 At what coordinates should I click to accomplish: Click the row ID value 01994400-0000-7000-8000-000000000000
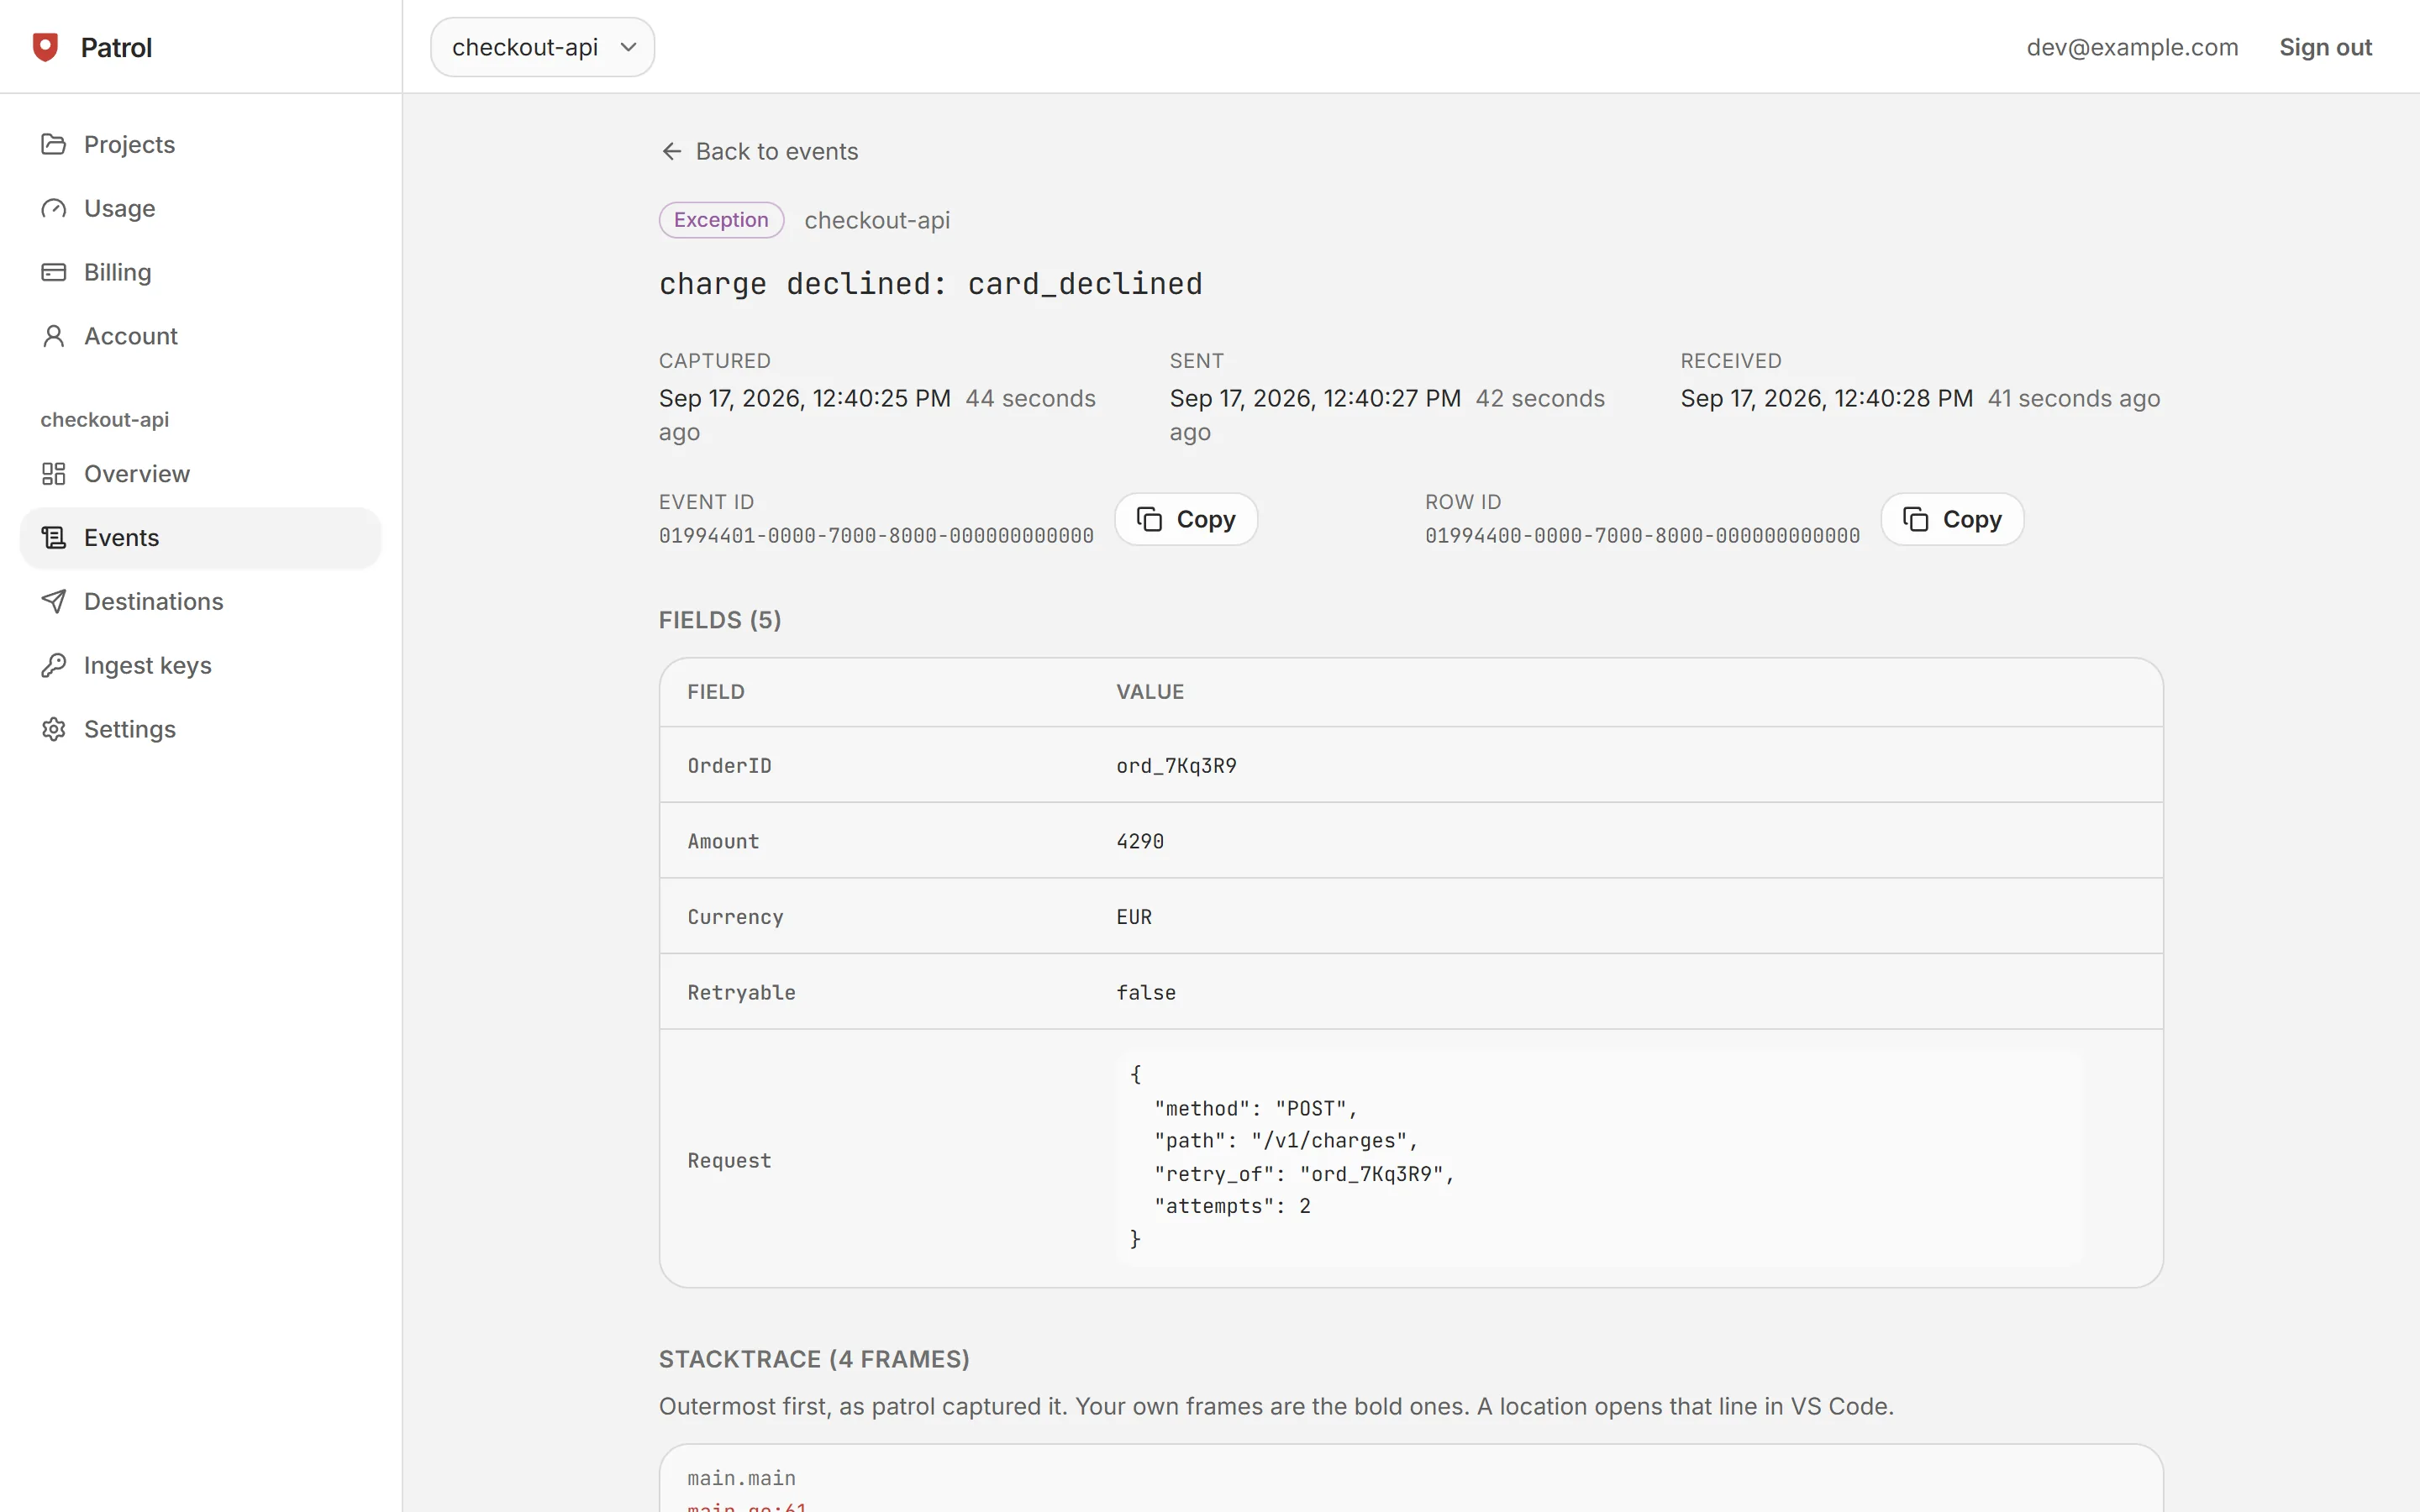[x=1642, y=536]
